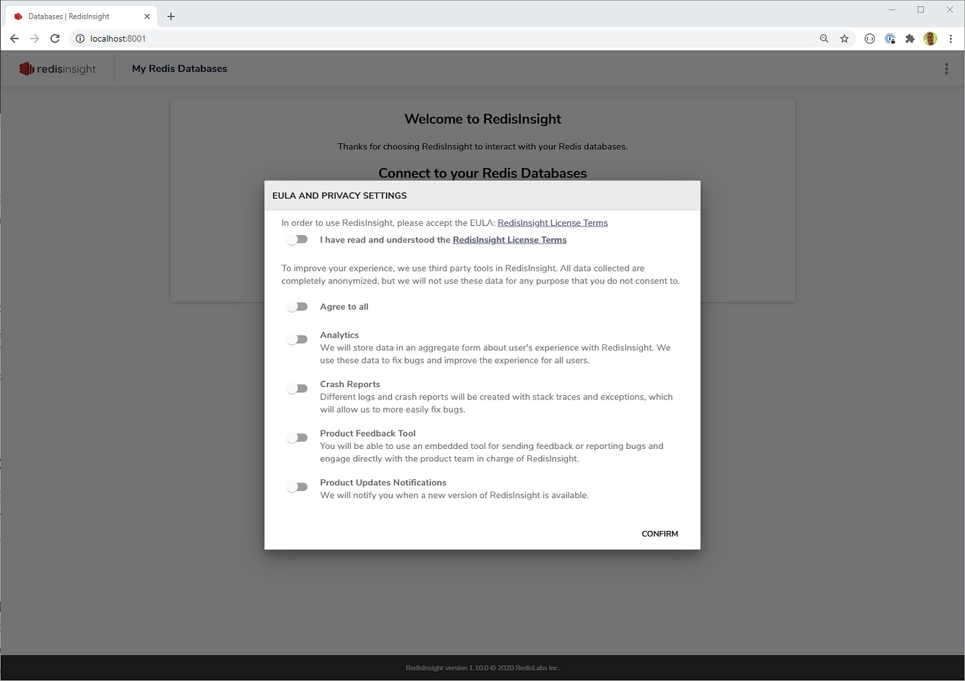Click the Welcome to RedisInsight heading

point(482,119)
